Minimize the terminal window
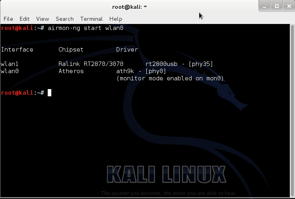295x199 pixels. (265, 6)
